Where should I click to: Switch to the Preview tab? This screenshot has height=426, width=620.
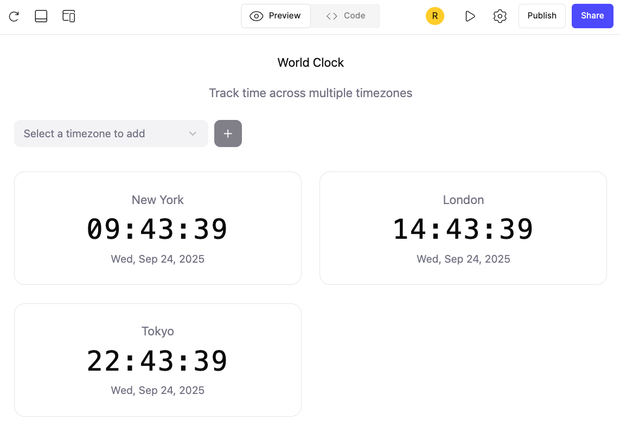pos(276,16)
